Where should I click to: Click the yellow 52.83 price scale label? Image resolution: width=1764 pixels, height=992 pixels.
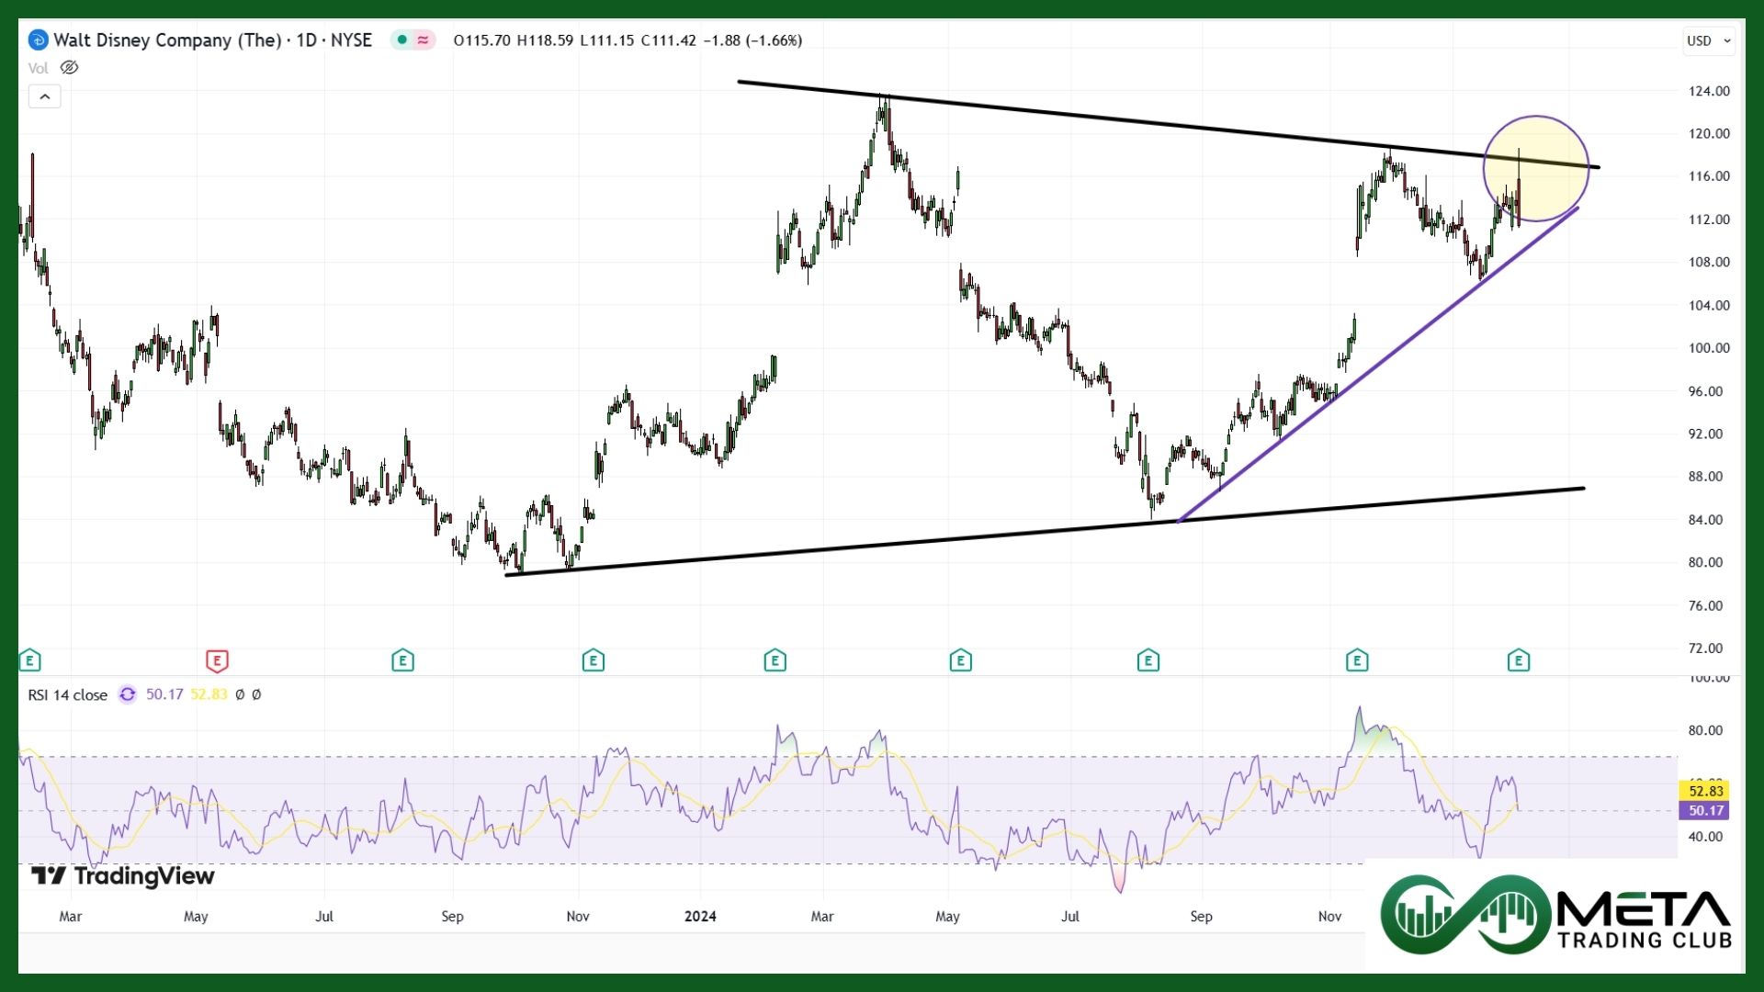coord(1705,791)
